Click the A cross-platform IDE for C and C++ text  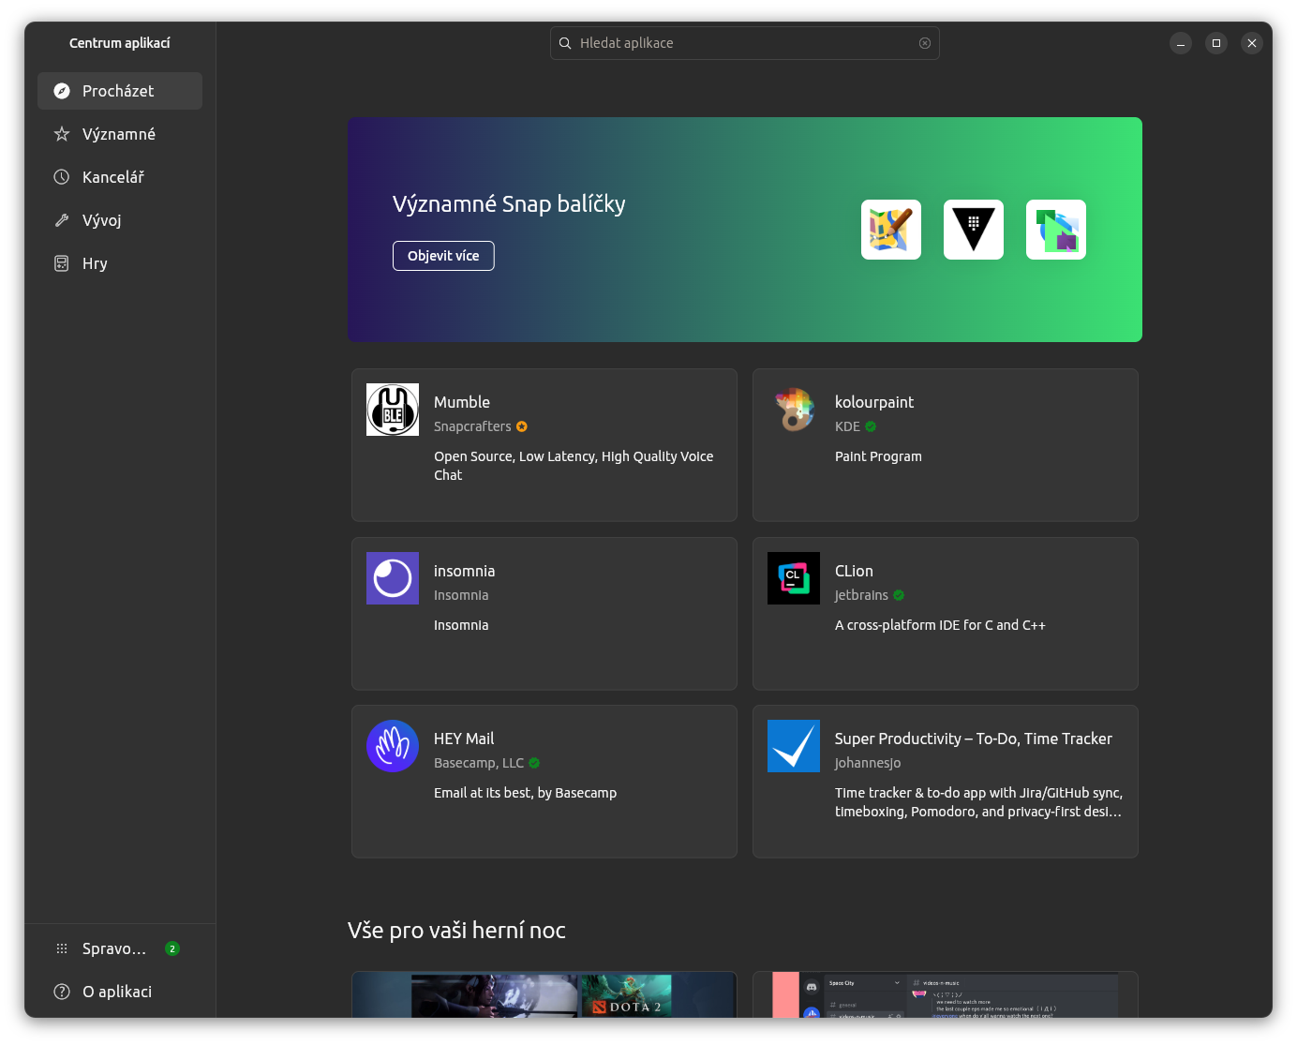click(x=940, y=625)
